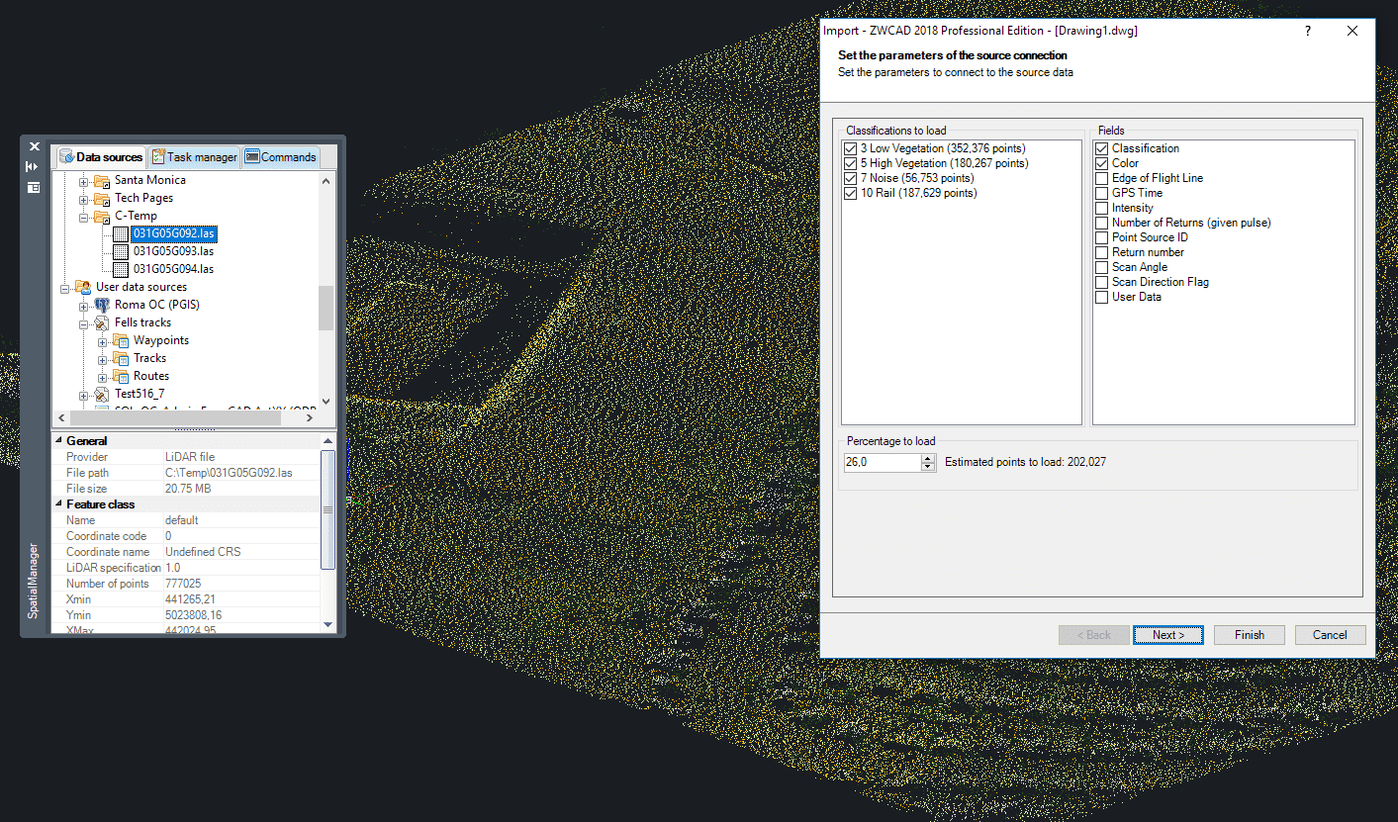Click the File path value C:\Temp\031G05G092.las

(229, 473)
